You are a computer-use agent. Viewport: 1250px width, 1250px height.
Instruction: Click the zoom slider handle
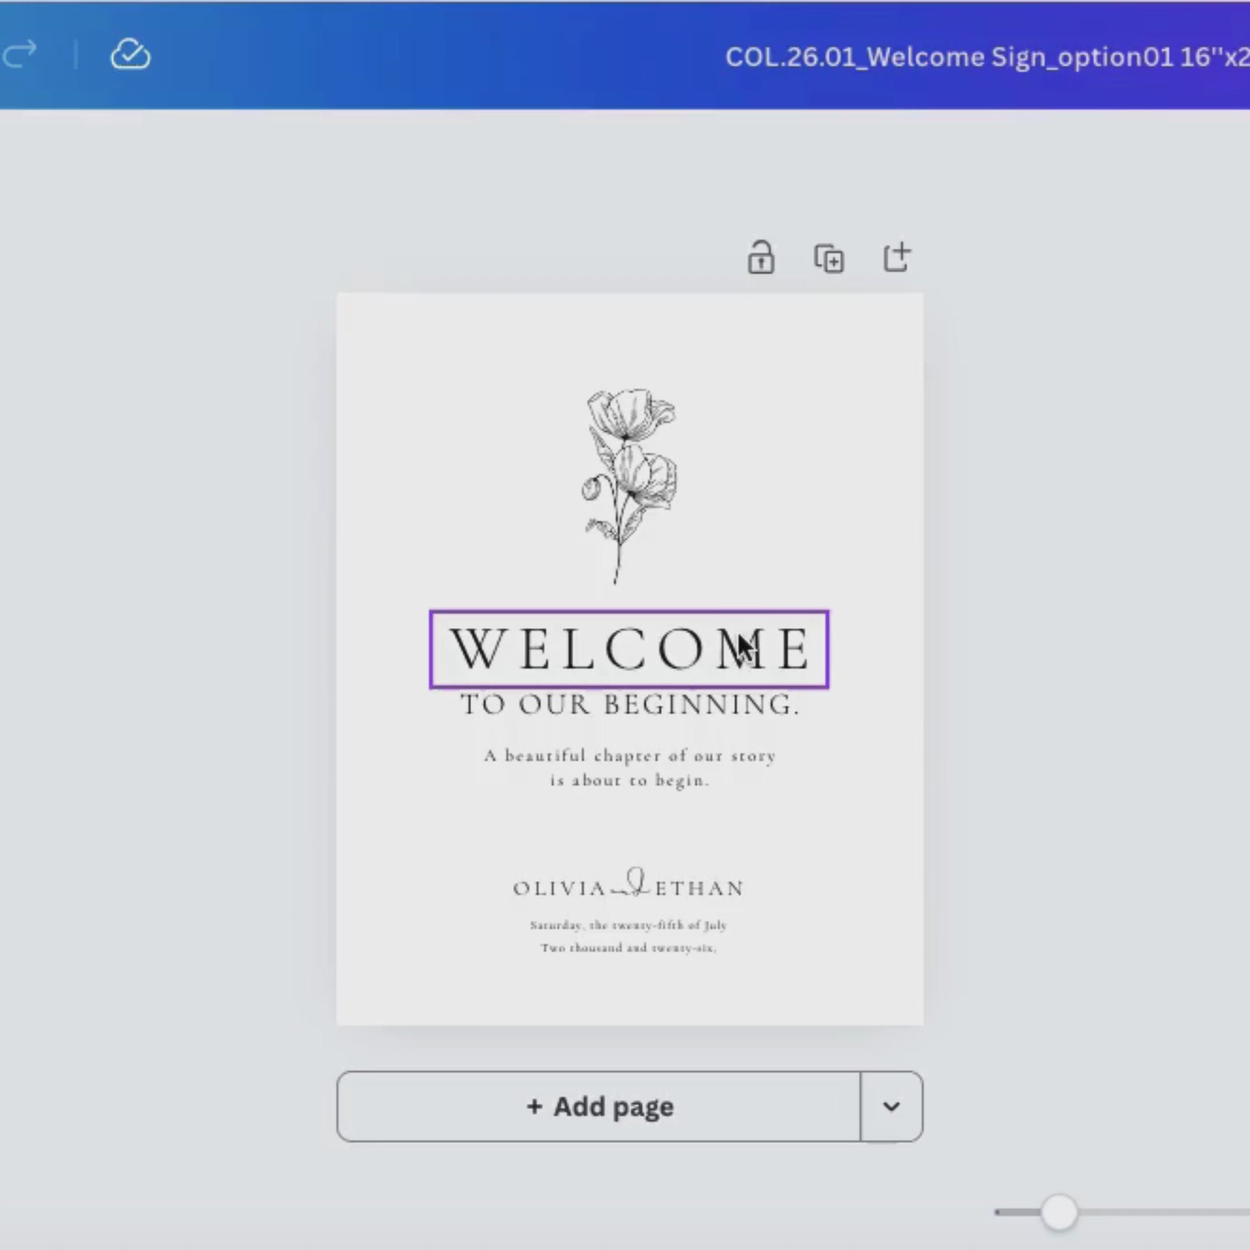[x=1059, y=1212]
